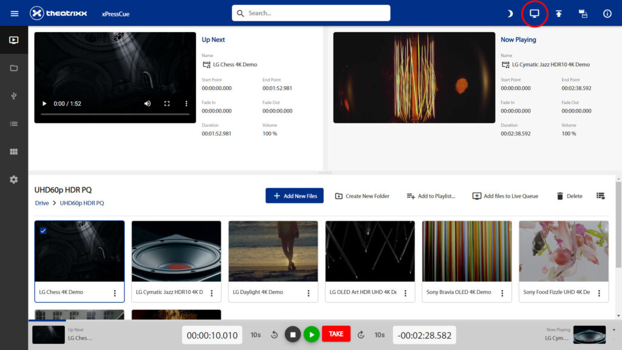Open options menu for Sony Bravia OLED 4K Demo
The image size is (622, 350).
coord(502,293)
